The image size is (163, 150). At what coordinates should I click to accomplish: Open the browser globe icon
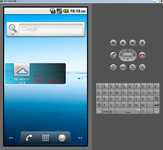coord(62,138)
